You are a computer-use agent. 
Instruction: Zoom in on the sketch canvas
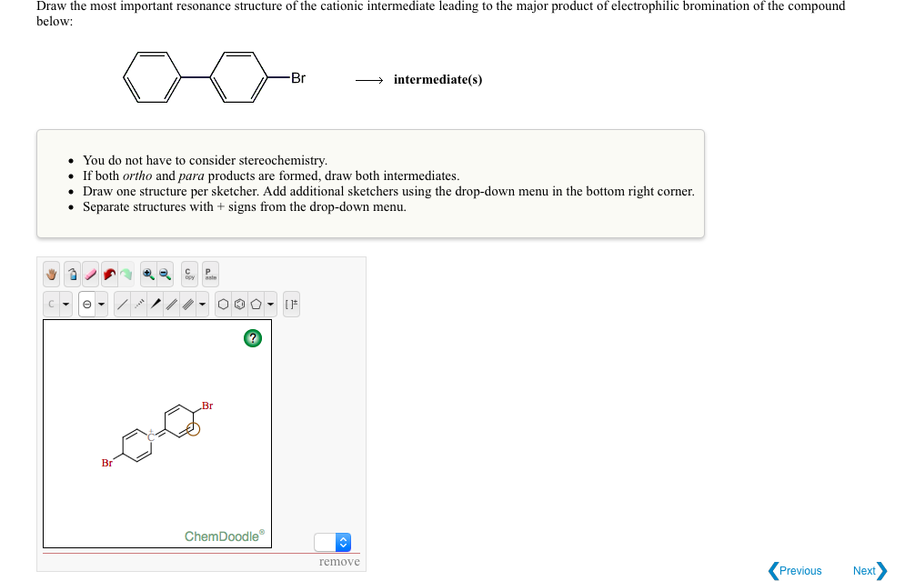(x=148, y=275)
